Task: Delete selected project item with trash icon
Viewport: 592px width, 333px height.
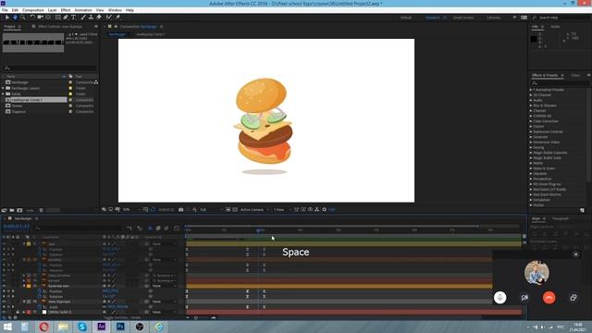Action: click(x=41, y=210)
